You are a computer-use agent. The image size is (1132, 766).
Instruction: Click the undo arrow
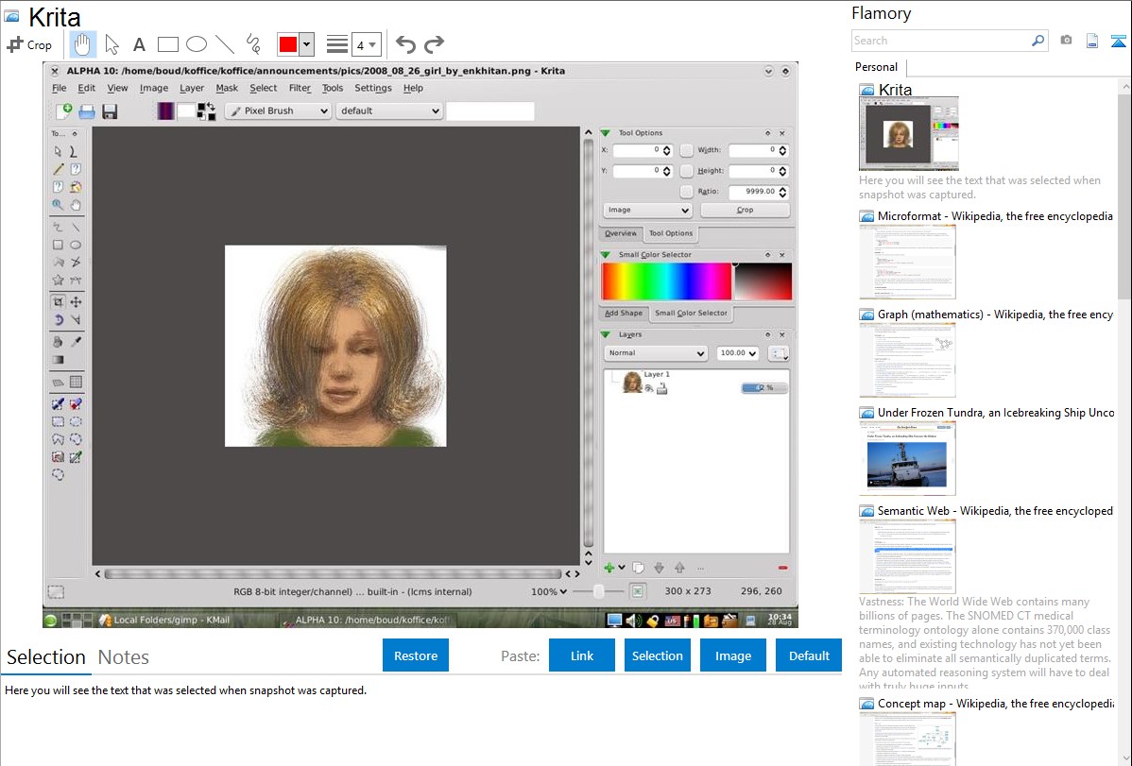405,44
